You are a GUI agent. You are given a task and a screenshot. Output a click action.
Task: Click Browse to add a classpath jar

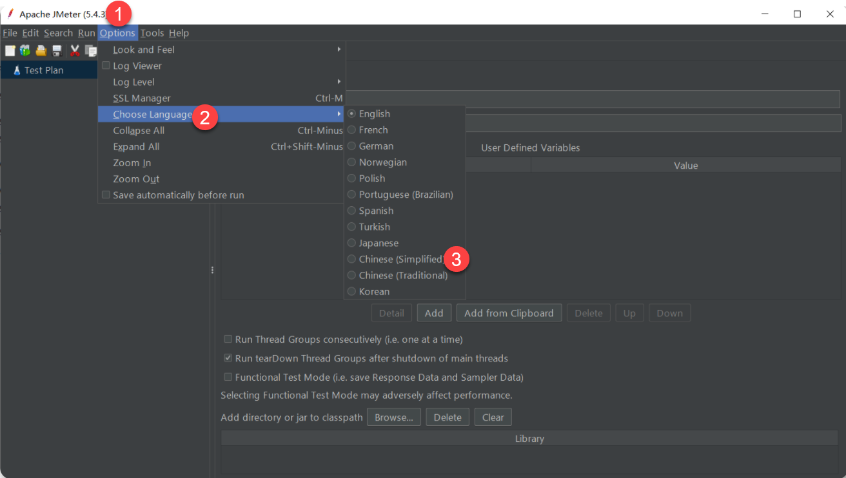(394, 417)
